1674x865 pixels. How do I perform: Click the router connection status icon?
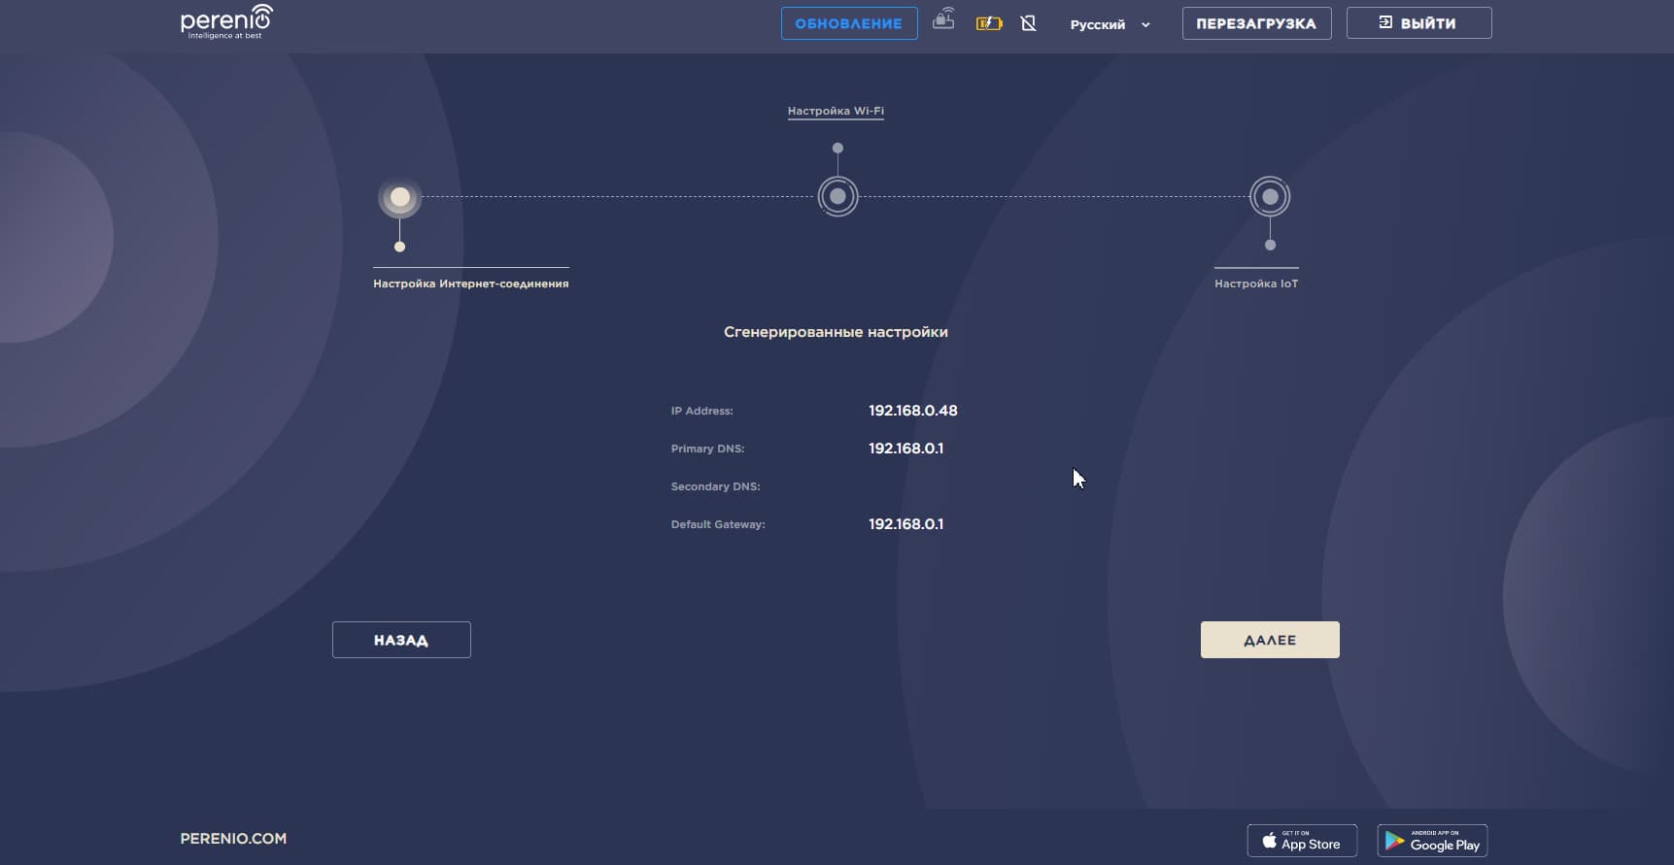[943, 19]
